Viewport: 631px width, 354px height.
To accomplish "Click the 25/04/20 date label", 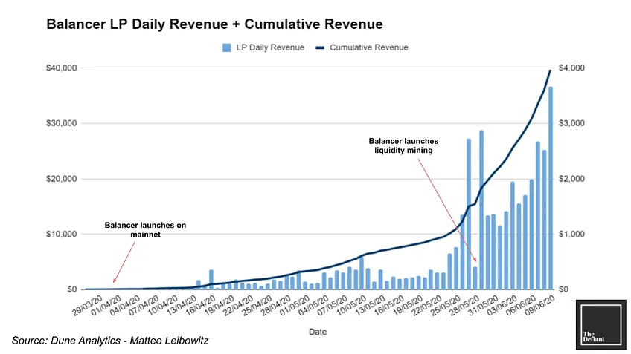I will (x=257, y=306).
